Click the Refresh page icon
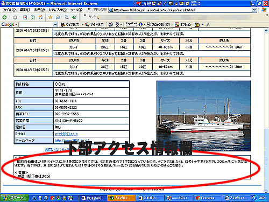 (x=33, y=17)
